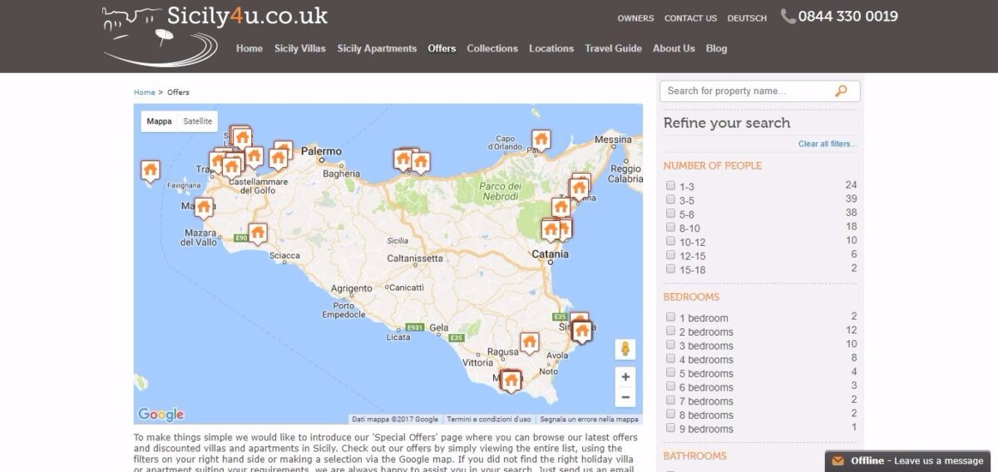The height and width of the screenshot is (472, 998).
Task: Tick the 8-10 people checkbox
Action: tap(670, 228)
